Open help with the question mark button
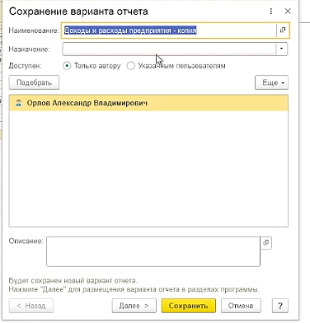 280,306
